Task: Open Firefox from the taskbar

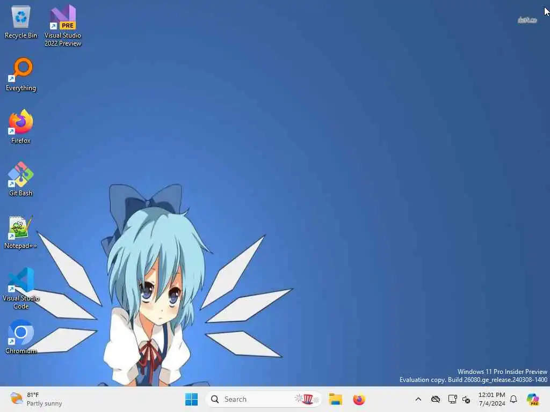Action: click(x=359, y=399)
